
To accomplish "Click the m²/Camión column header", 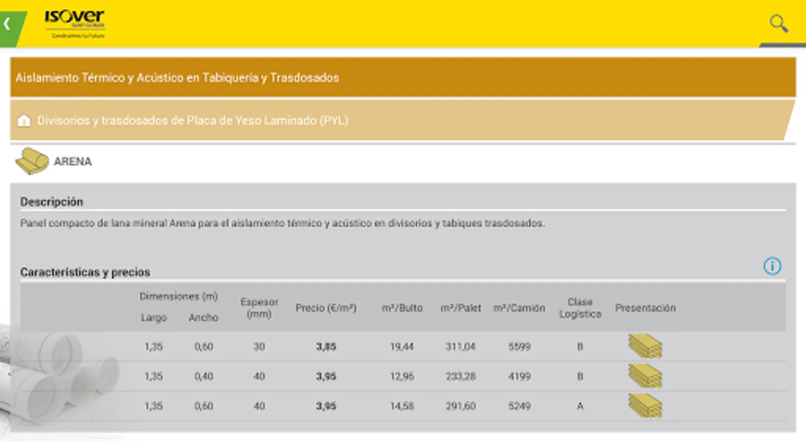I will tap(519, 308).
